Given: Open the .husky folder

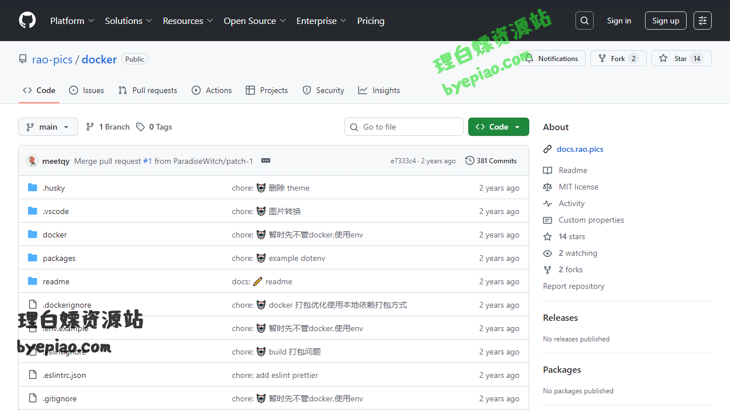Looking at the screenshot, I should tap(54, 188).
